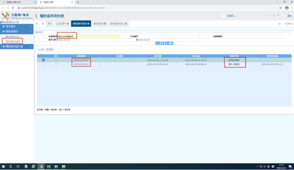Check the checkbox for row 2
Viewport: 294px width, 170px height.
pos(43,64)
